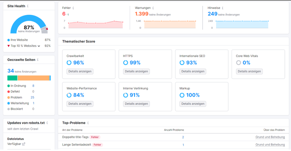Click the Fehler badge beside Lange Seitenladezeit
The image size is (291, 151).
pos(97,145)
